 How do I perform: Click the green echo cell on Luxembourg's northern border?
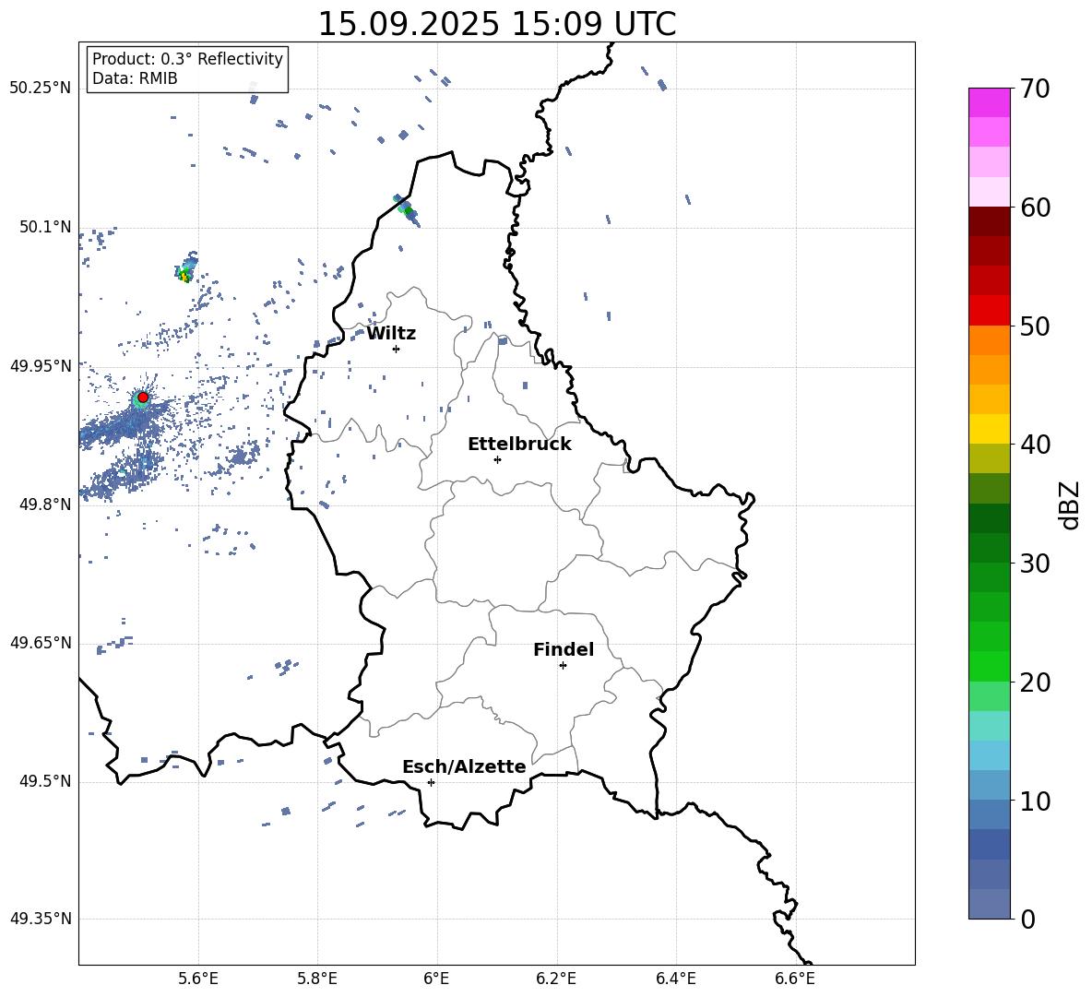(408, 209)
